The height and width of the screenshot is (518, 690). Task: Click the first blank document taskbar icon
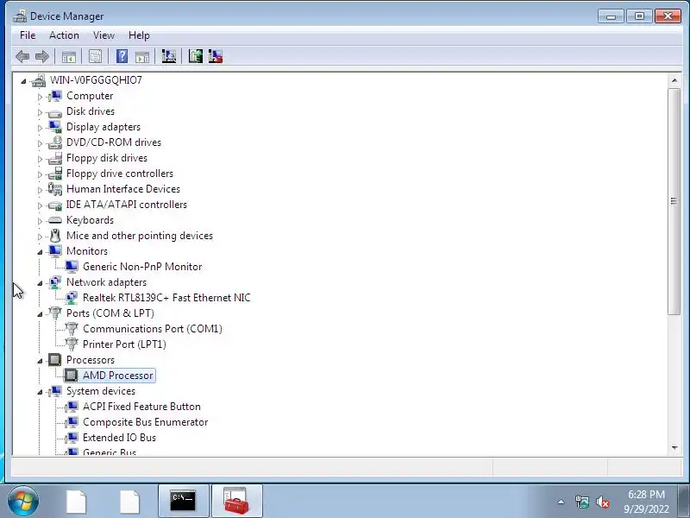point(76,501)
